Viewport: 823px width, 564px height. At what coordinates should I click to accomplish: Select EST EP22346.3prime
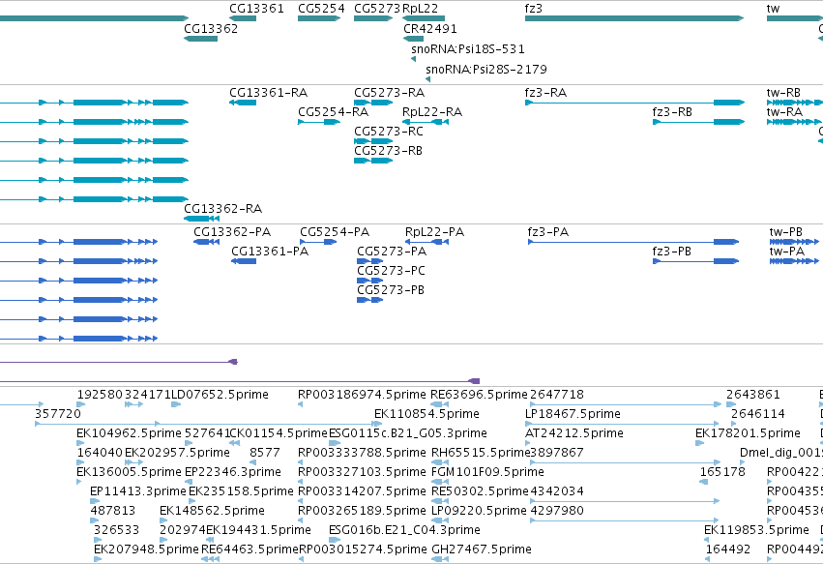coord(233,472)
